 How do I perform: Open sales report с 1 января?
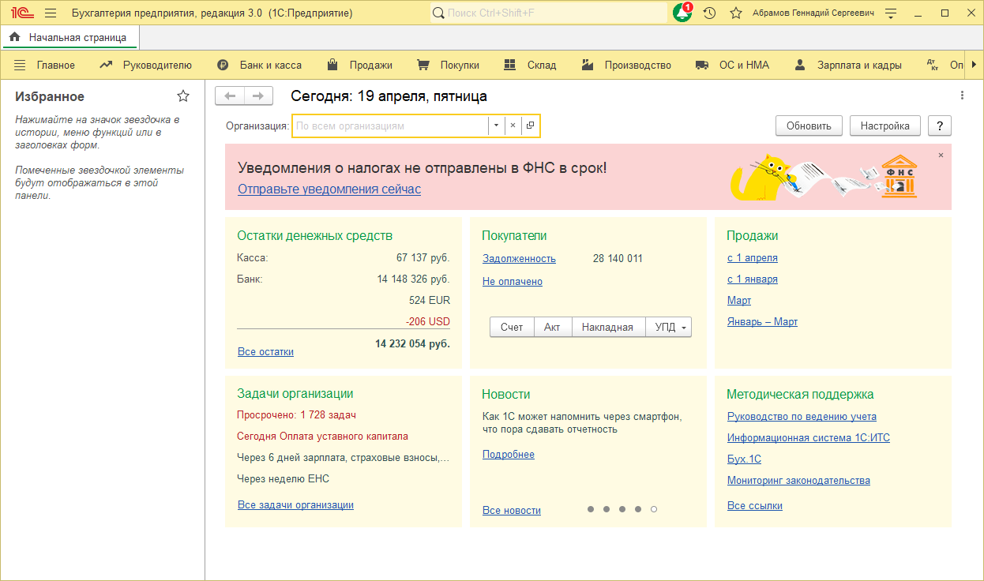click(753, 279)
